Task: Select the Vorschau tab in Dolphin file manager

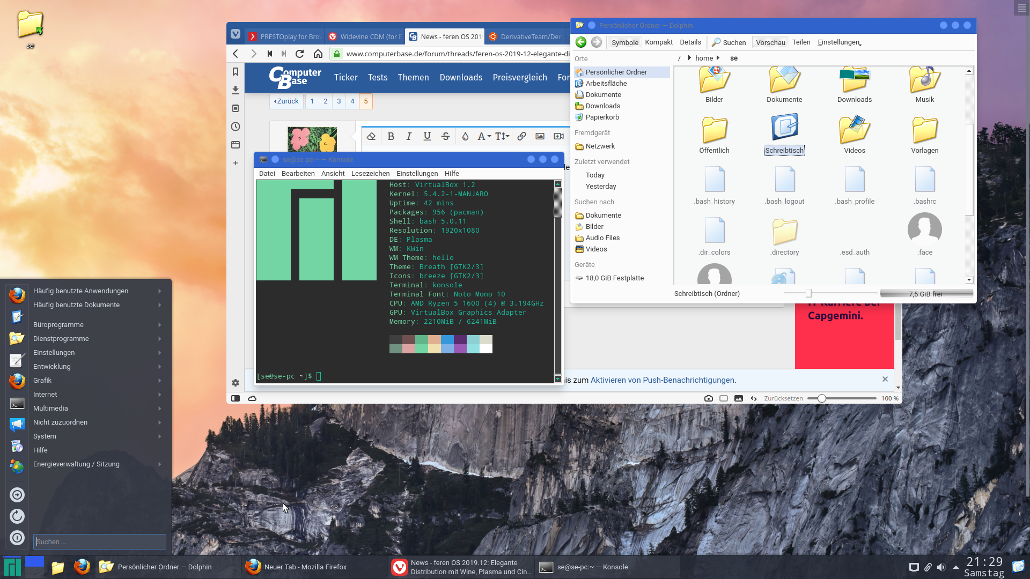Action: [x=771, y=42]
